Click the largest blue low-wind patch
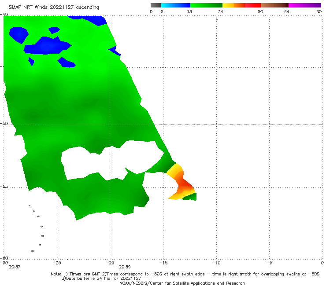Screen dimensions: 326x286 coord(47,46)
